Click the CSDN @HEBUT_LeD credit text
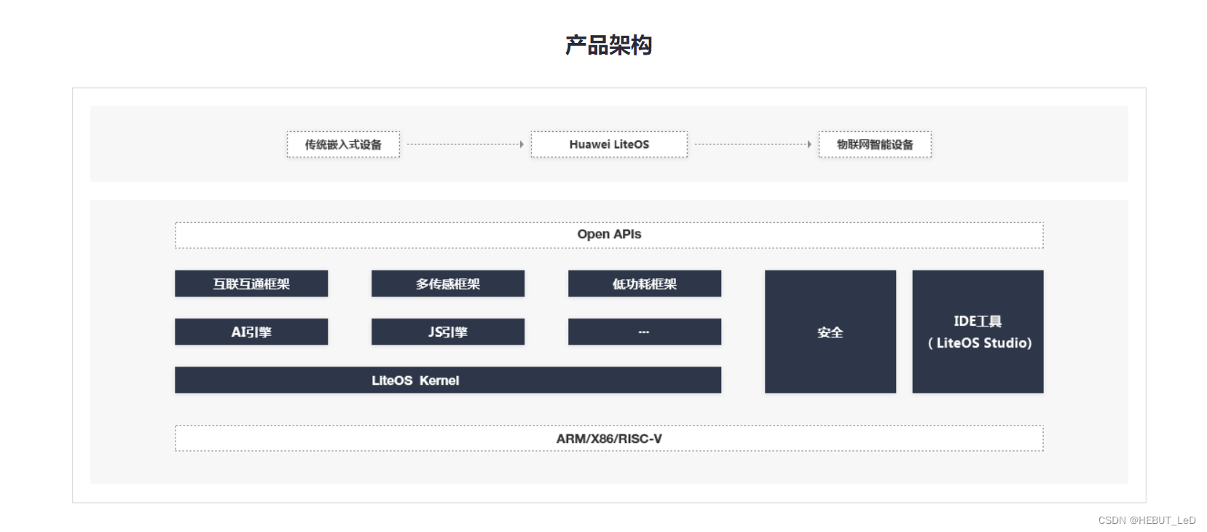1207x532 pixels. point(1147,520)
